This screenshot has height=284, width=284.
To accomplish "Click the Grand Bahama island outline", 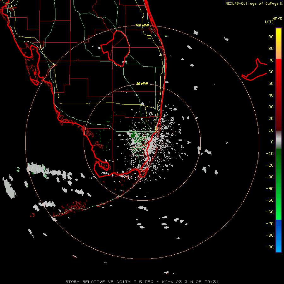I will [254, 69].
